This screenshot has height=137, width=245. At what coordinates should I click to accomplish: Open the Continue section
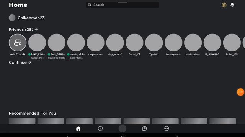pyautogui.click(x=20, y=62)
